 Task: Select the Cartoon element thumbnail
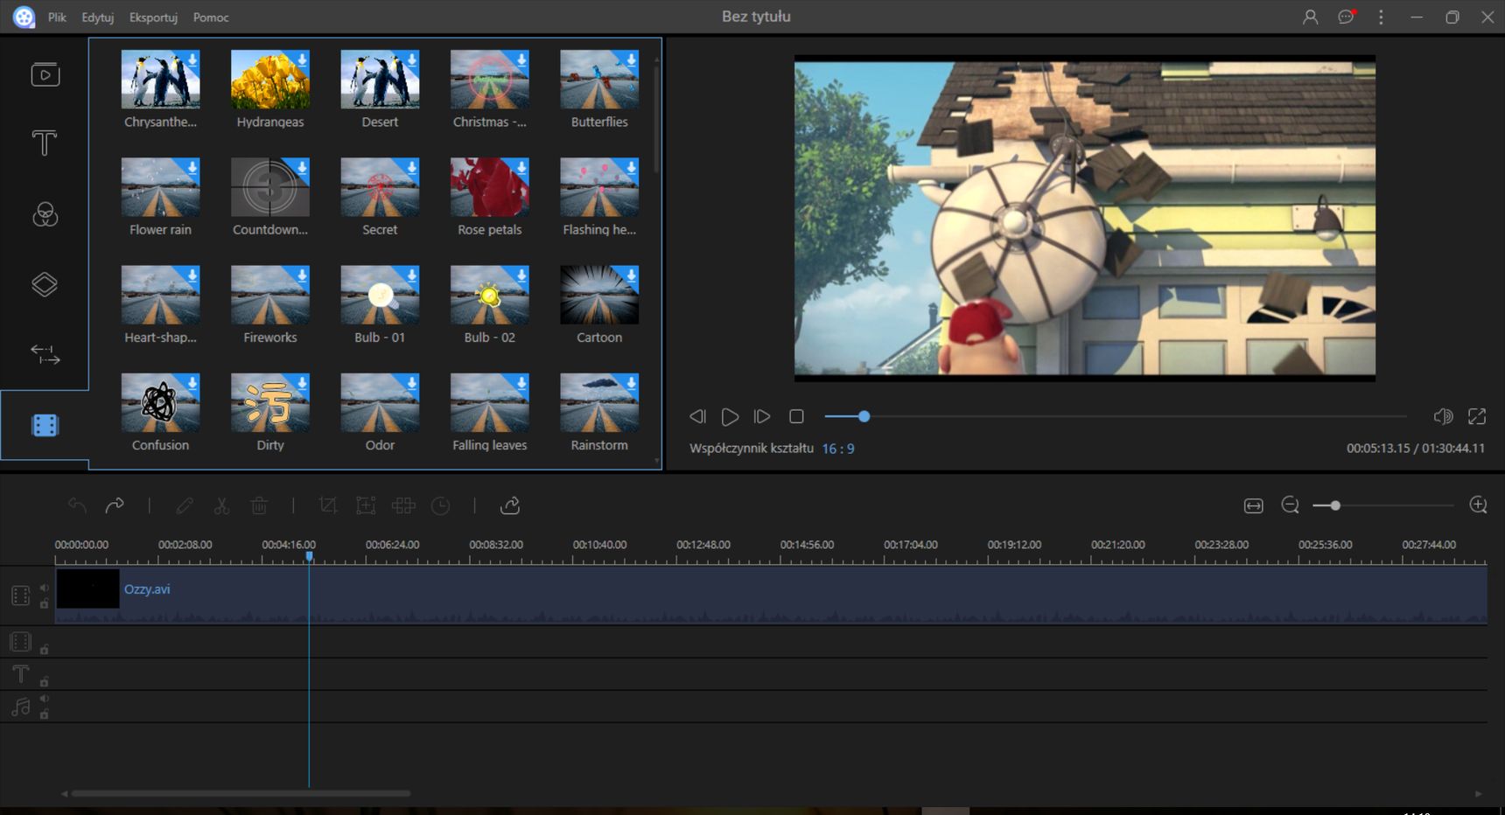coord(599,295)
